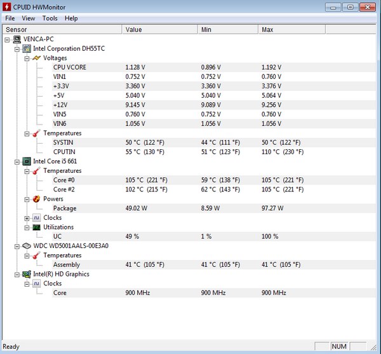Image resolution: width=381 pixels, height=354 pixels.
Task: Open the View menu
Action: tap(29, 18)
